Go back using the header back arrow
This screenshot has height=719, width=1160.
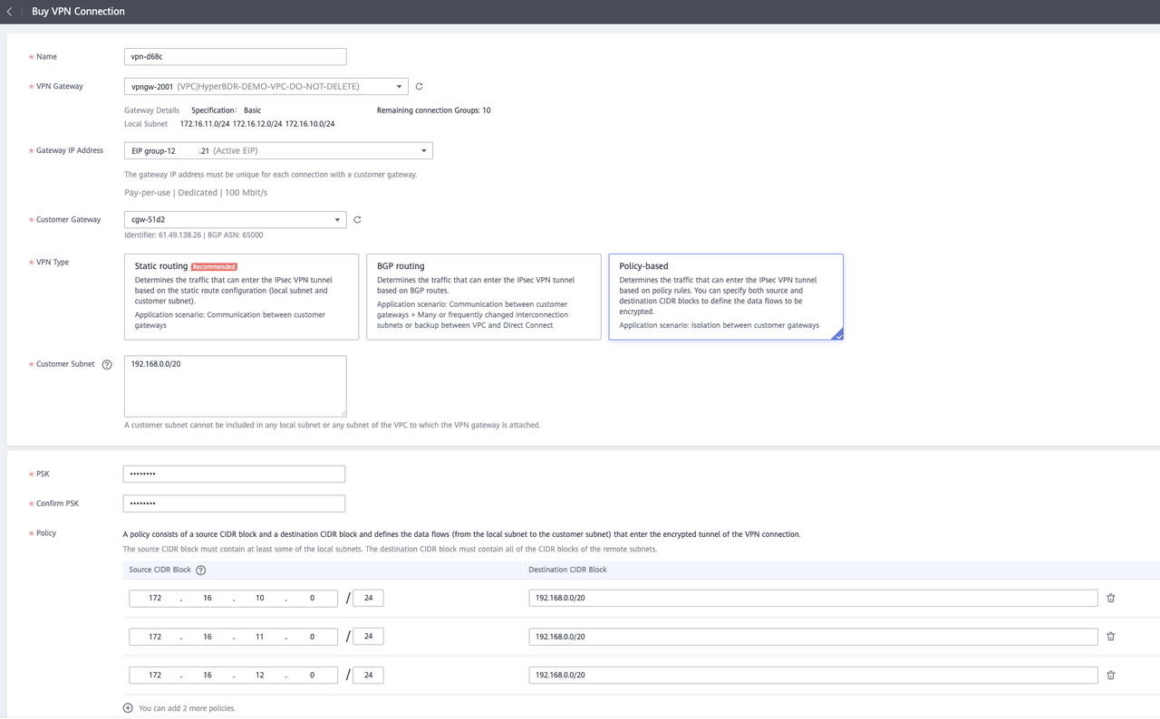point(9,12)
